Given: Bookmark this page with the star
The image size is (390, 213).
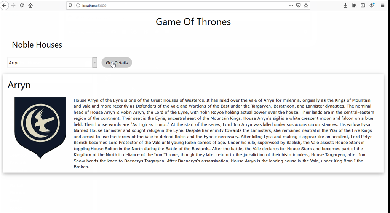Looking at the screenshot, I should [306, 5].
